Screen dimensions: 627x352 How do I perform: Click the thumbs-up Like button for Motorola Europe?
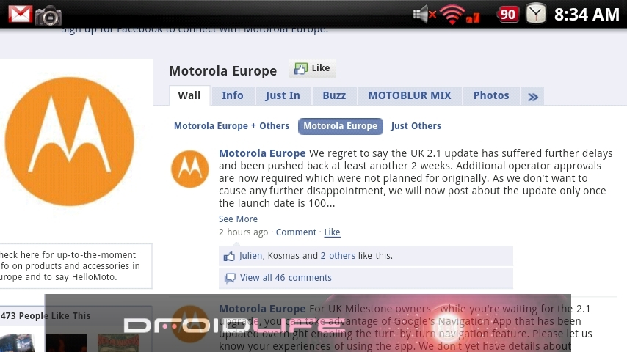click(x=312, y=68)
